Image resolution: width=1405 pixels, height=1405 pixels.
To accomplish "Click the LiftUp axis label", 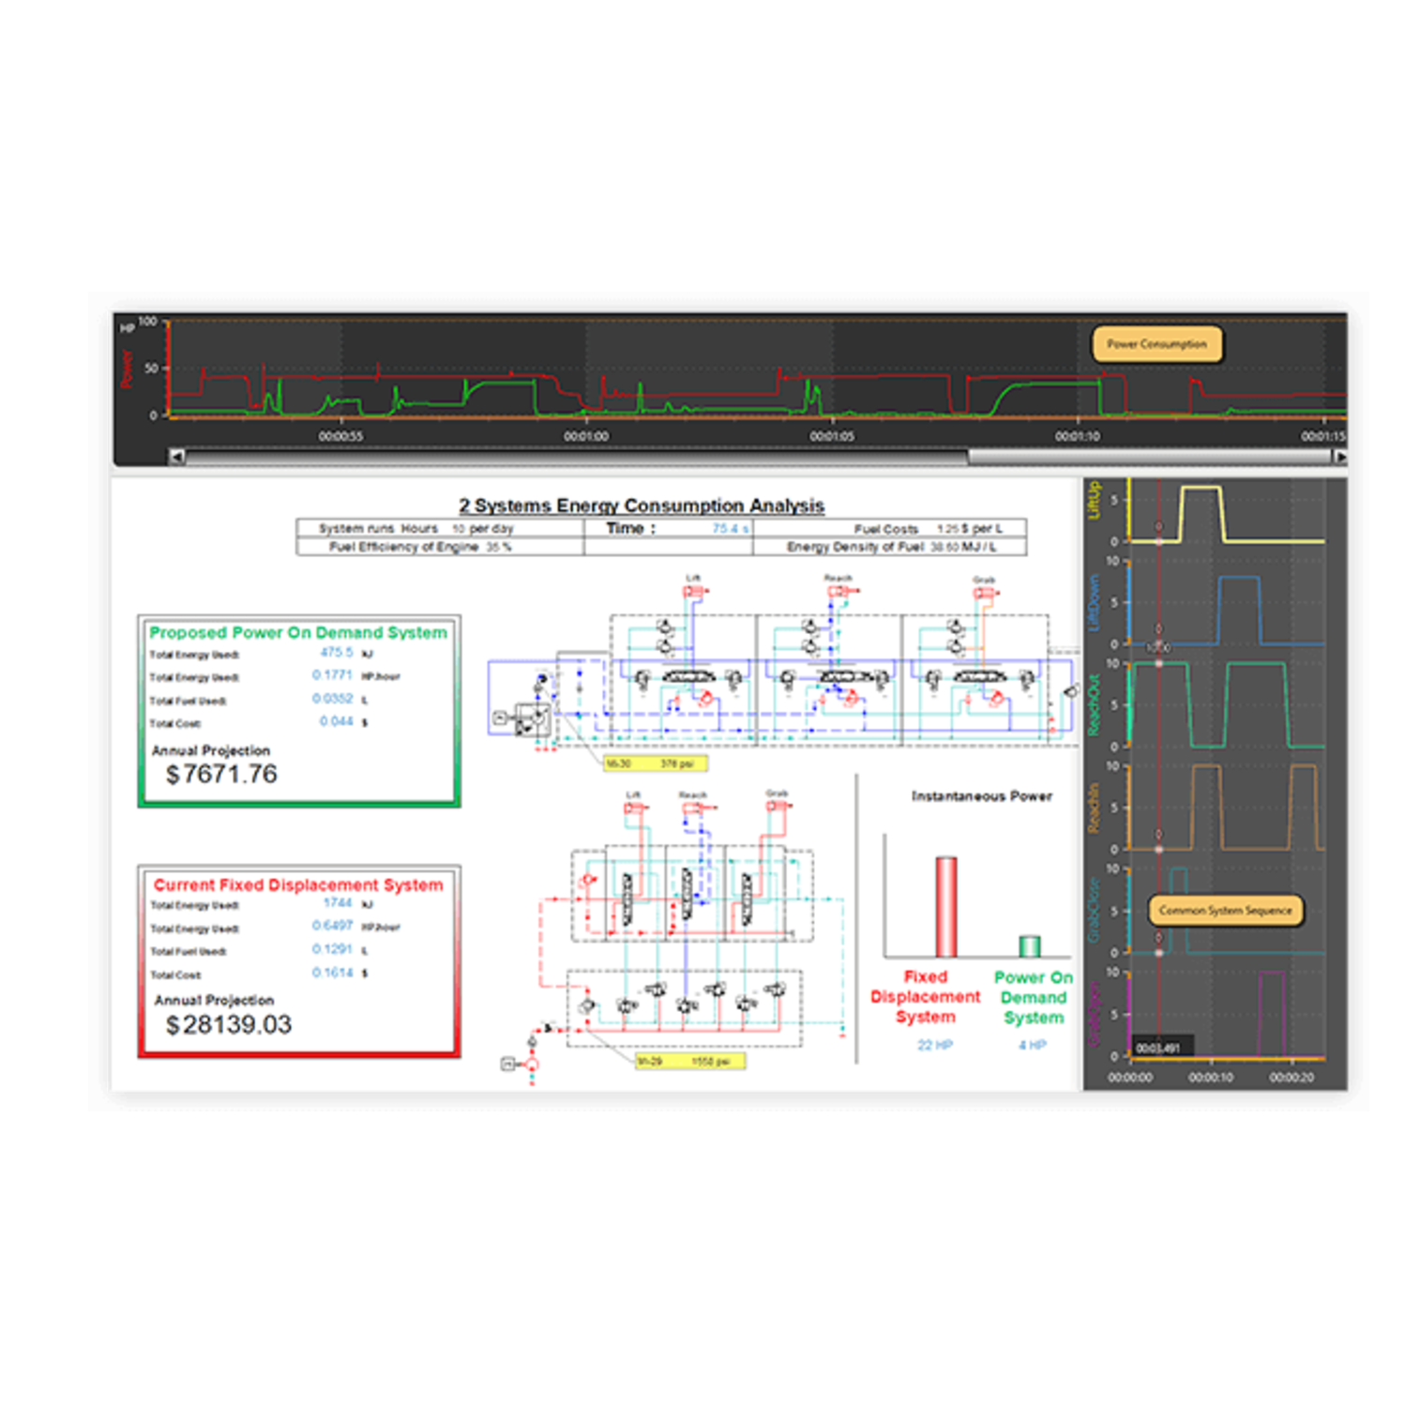I will tap(1093, 501).
